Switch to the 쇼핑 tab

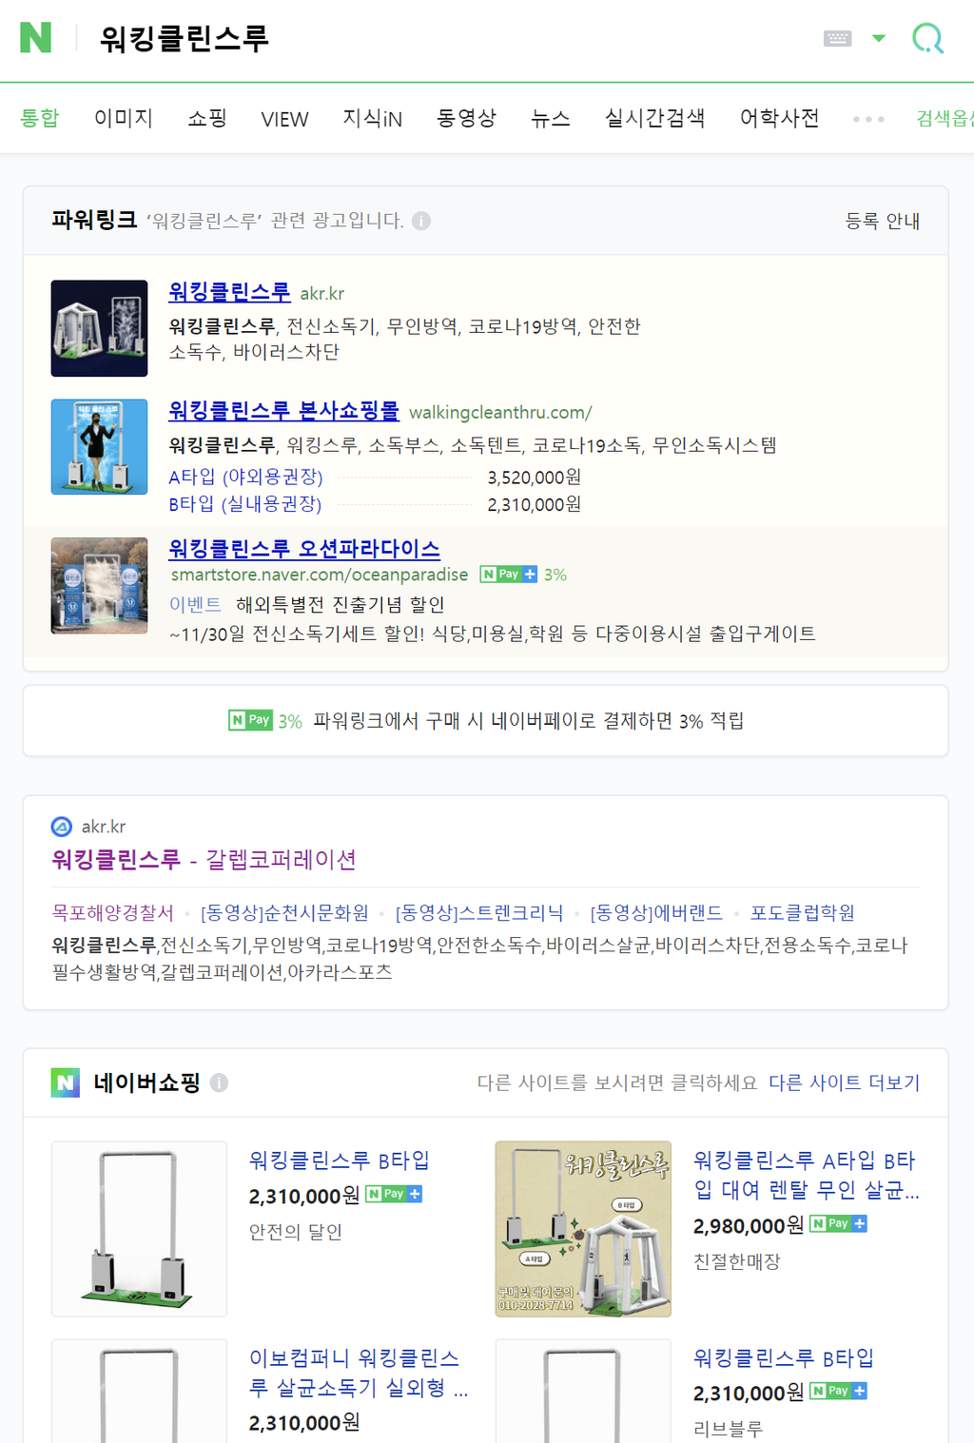click(207, 118)
